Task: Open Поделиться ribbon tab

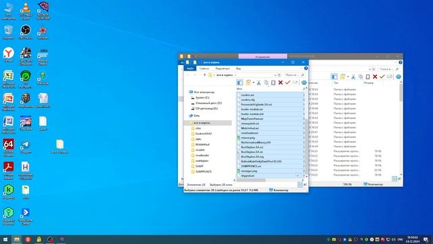Action: click(x=223, y=68)
